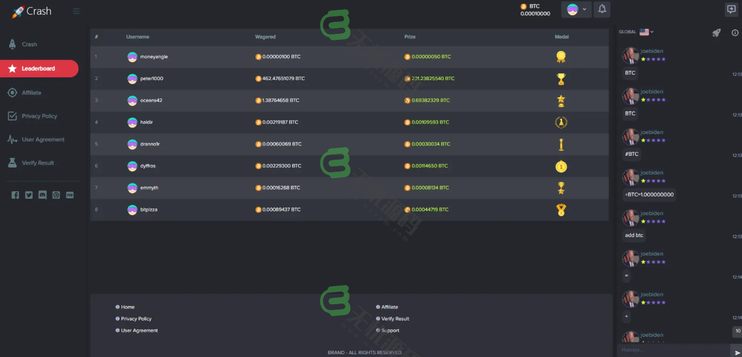Toggle the sidebar hamburger menu
Image resolution: width=742 pixels, height=357 pixels.
pyautogui.click(x=76, y=11)
